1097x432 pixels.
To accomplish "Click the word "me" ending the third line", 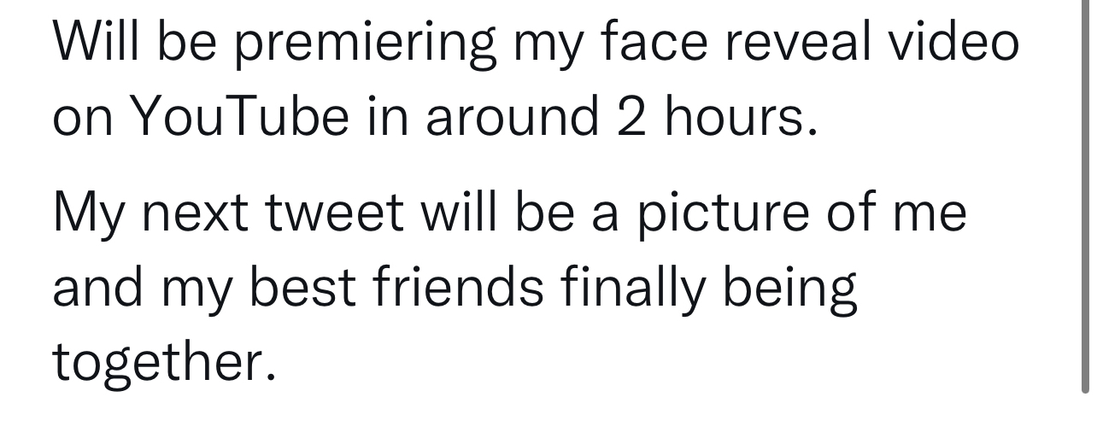I will 930,212.
